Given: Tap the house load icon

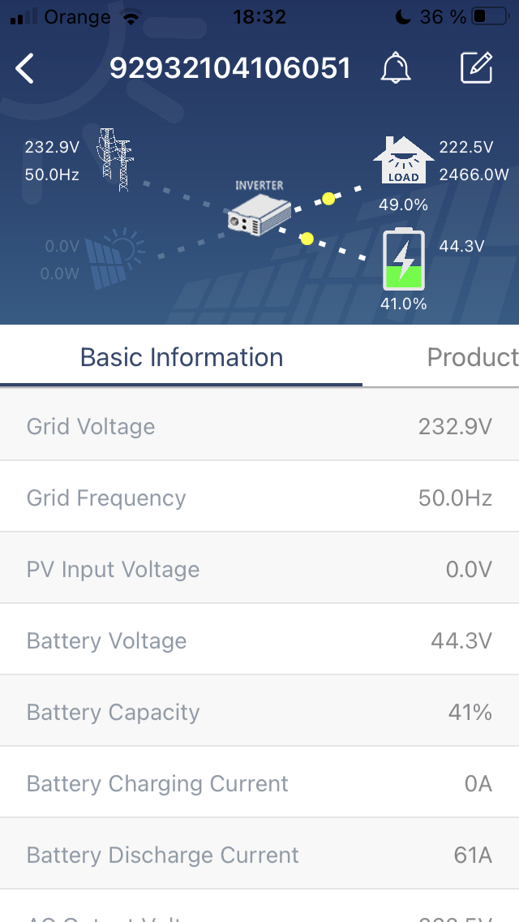Looking at the screenshot, I should click(402, 160).
